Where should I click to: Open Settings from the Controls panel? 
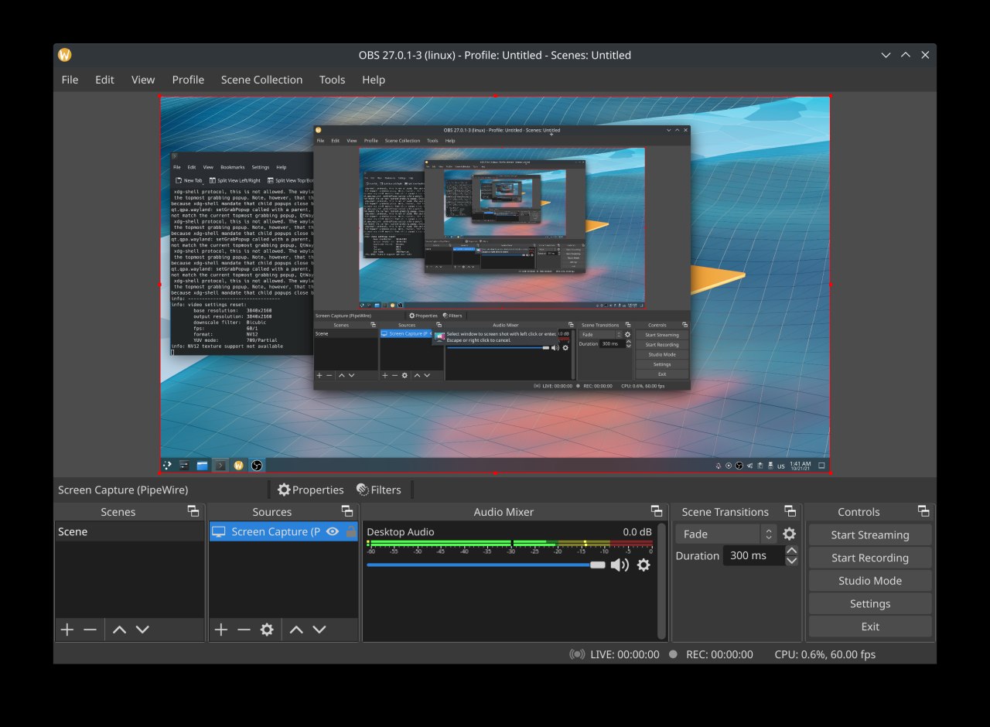click(870, 604)
